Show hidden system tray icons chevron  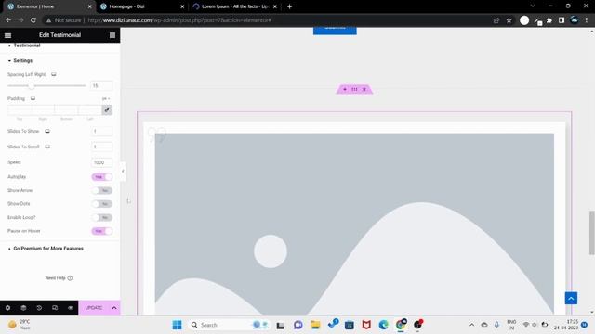coord(471,325)
